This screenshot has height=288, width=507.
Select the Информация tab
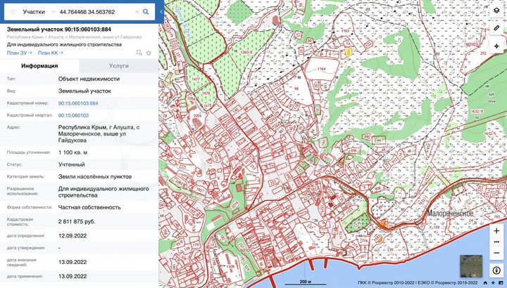click(x=39, y=65)
